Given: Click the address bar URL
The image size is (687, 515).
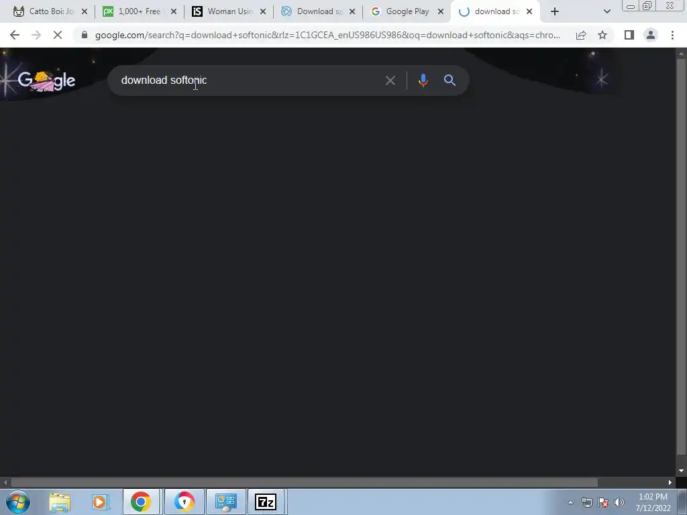Looking at the screenshot, I should 327,35.
